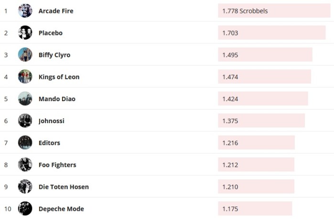
Task: Open the Kings of Leon link
Action: 59,77
